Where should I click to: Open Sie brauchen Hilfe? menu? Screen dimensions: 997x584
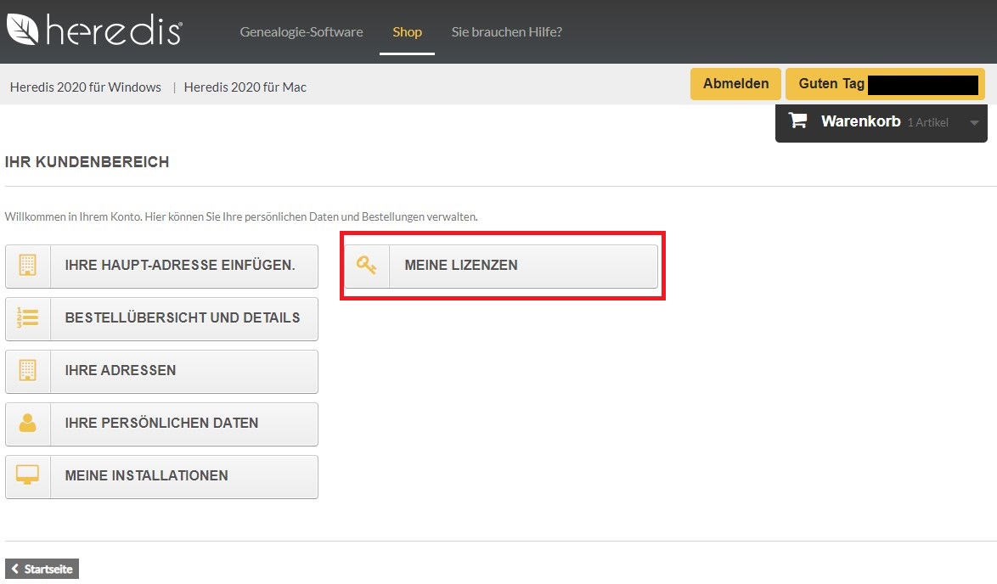tap(506, 32)
